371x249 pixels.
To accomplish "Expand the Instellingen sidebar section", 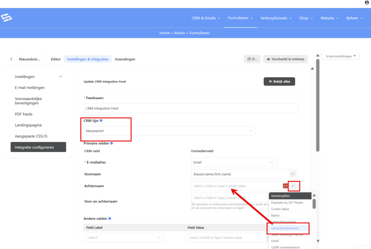I will pyautogui.click(x=61, y=77).
